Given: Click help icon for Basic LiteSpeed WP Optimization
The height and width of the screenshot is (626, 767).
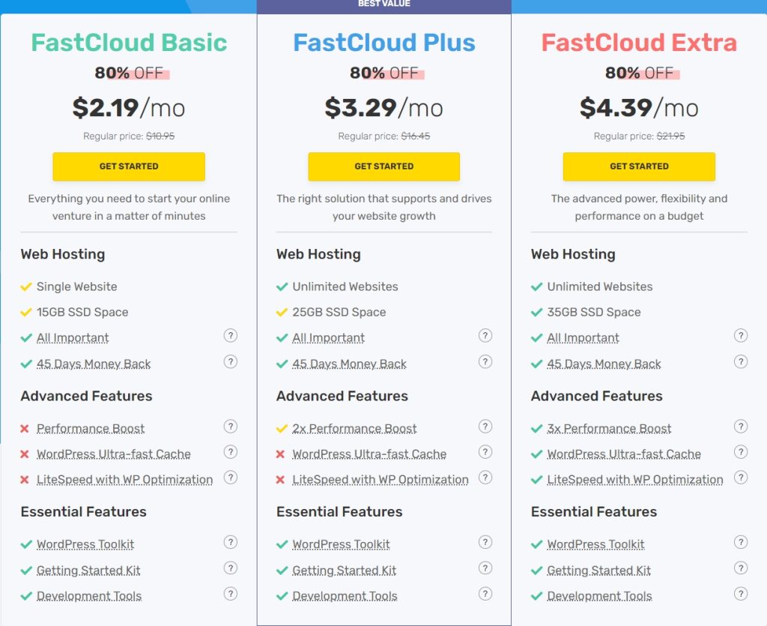Looking at the screenshot, I should tap(231, 478).
